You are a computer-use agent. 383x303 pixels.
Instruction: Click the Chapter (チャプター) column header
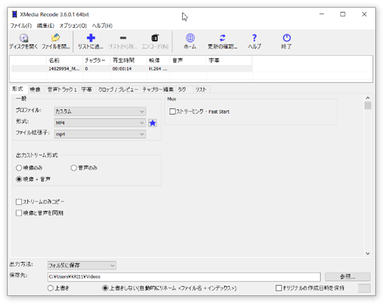(x=97, y=60)
